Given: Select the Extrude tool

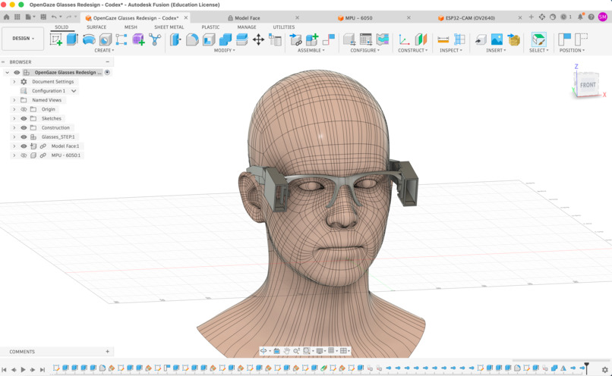Looking at the screenshot, I should click(x=72, y=39).
